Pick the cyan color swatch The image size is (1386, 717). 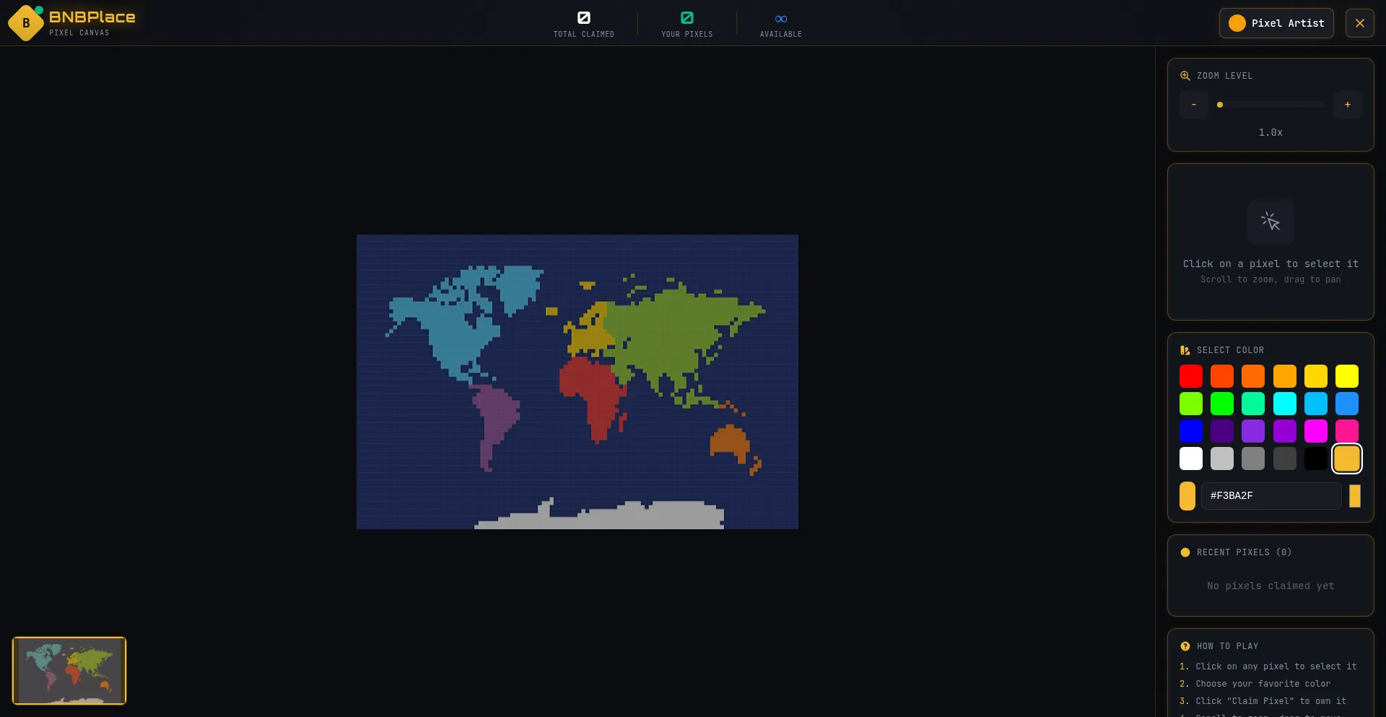point(1284,404)
